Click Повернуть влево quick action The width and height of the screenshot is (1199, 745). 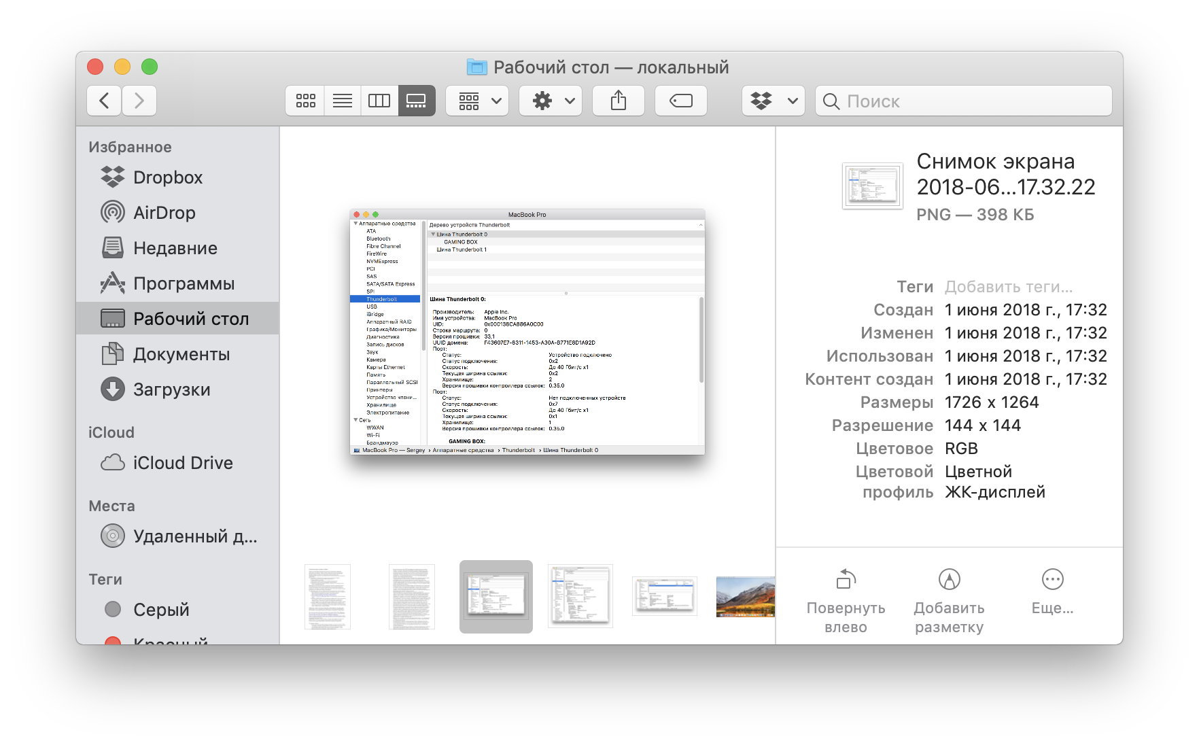point(846,602)
